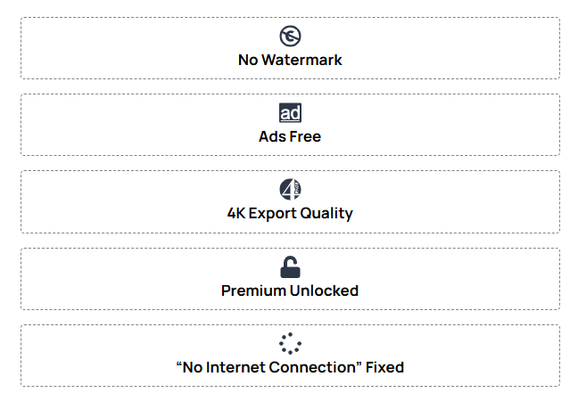Click the '"No Internet Connection" Fixed' label
The height and width of the screenshot is (401, 578).
[x=290, y=367]
